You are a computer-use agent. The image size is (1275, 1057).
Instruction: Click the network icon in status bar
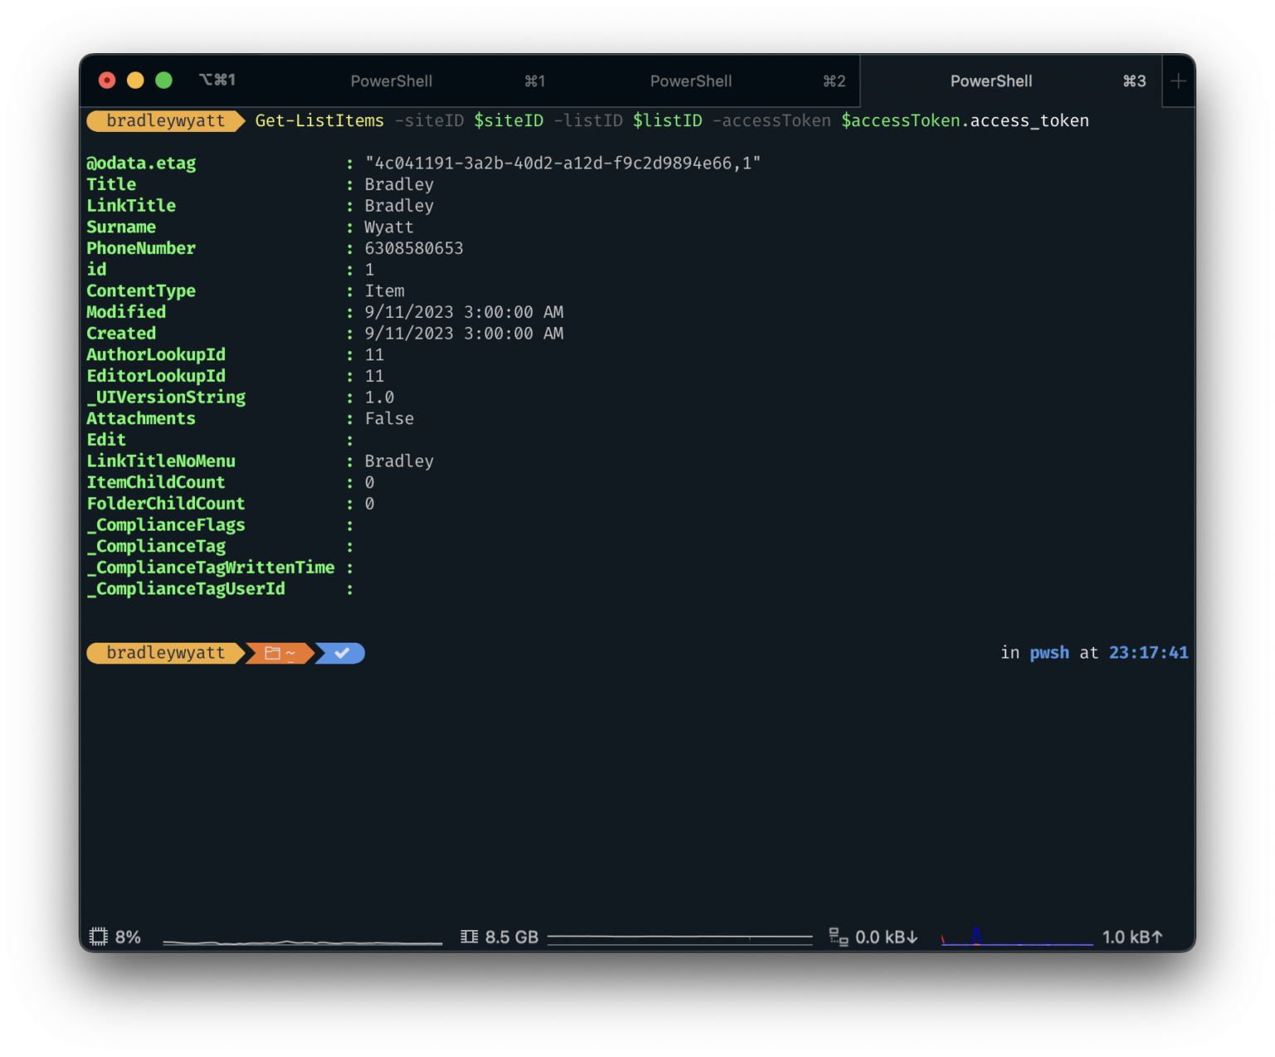click(x=838, y=937)
